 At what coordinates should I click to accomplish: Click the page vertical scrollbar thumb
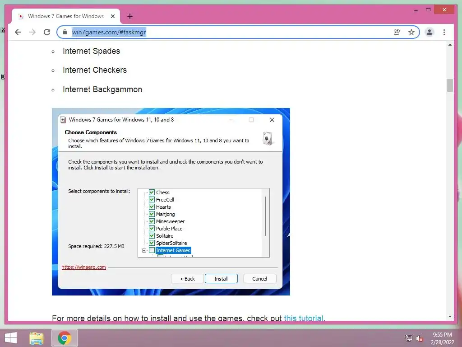tap(450, 85)
